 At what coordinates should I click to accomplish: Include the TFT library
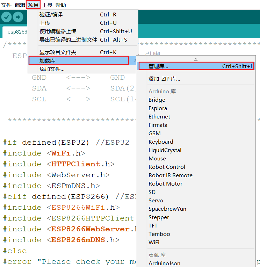coord(196,225)
